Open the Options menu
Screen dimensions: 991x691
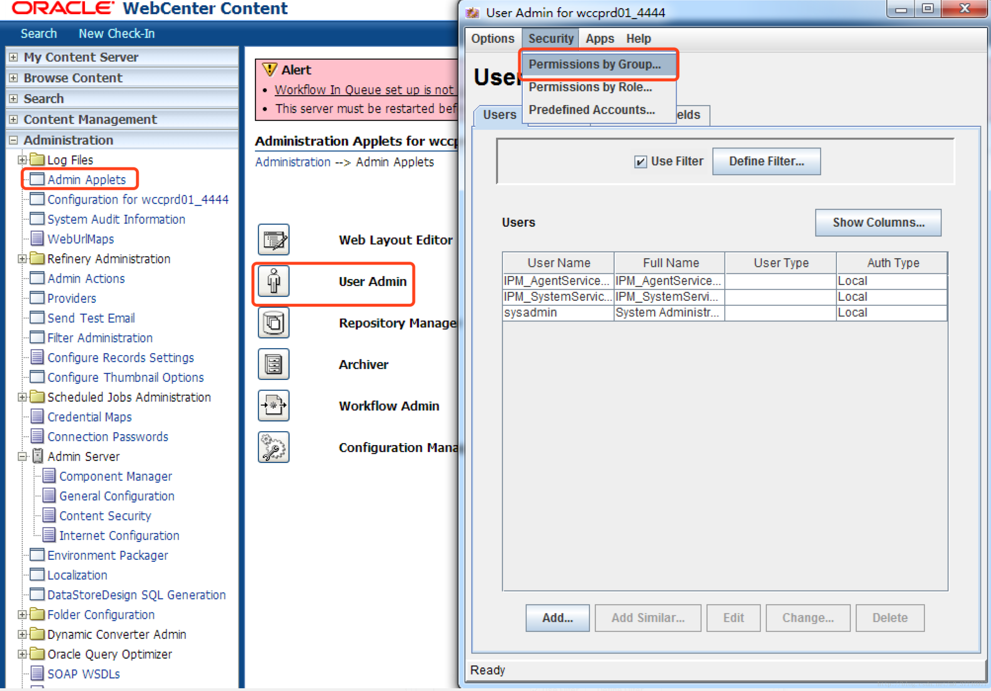[492, 38]
